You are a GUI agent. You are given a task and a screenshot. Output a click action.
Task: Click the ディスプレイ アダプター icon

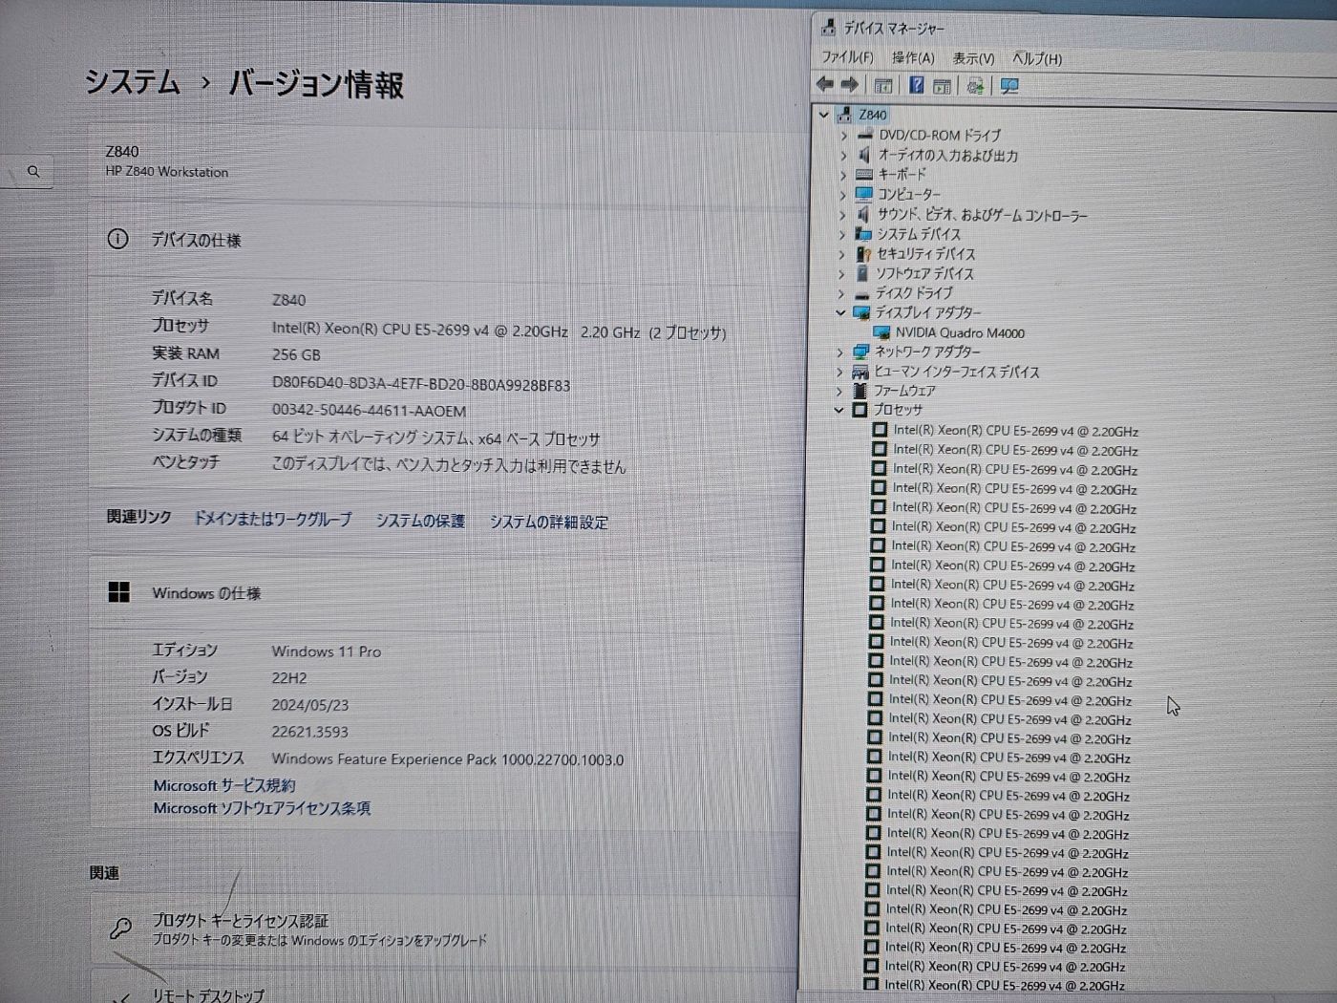[x=861, y=312]
